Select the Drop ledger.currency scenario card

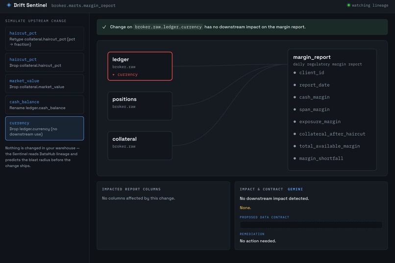point(44,128)
